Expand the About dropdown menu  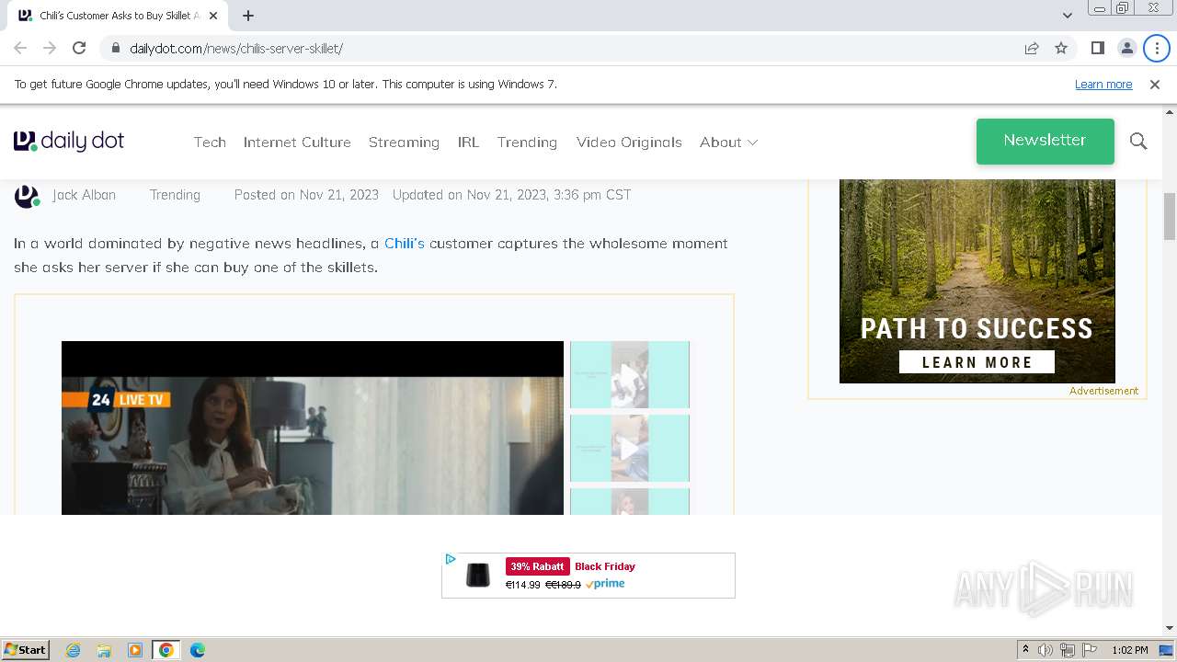click(728, 143)
